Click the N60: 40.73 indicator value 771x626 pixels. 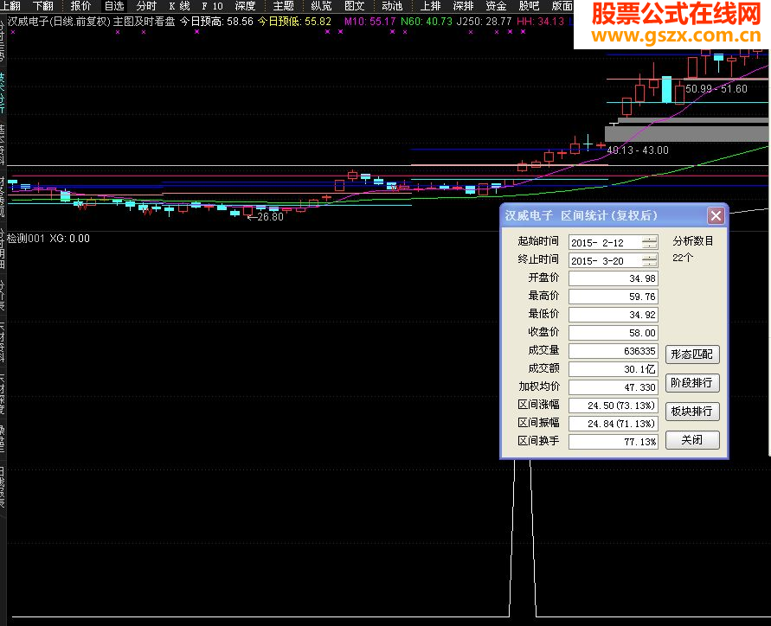(x=427, y=22)
